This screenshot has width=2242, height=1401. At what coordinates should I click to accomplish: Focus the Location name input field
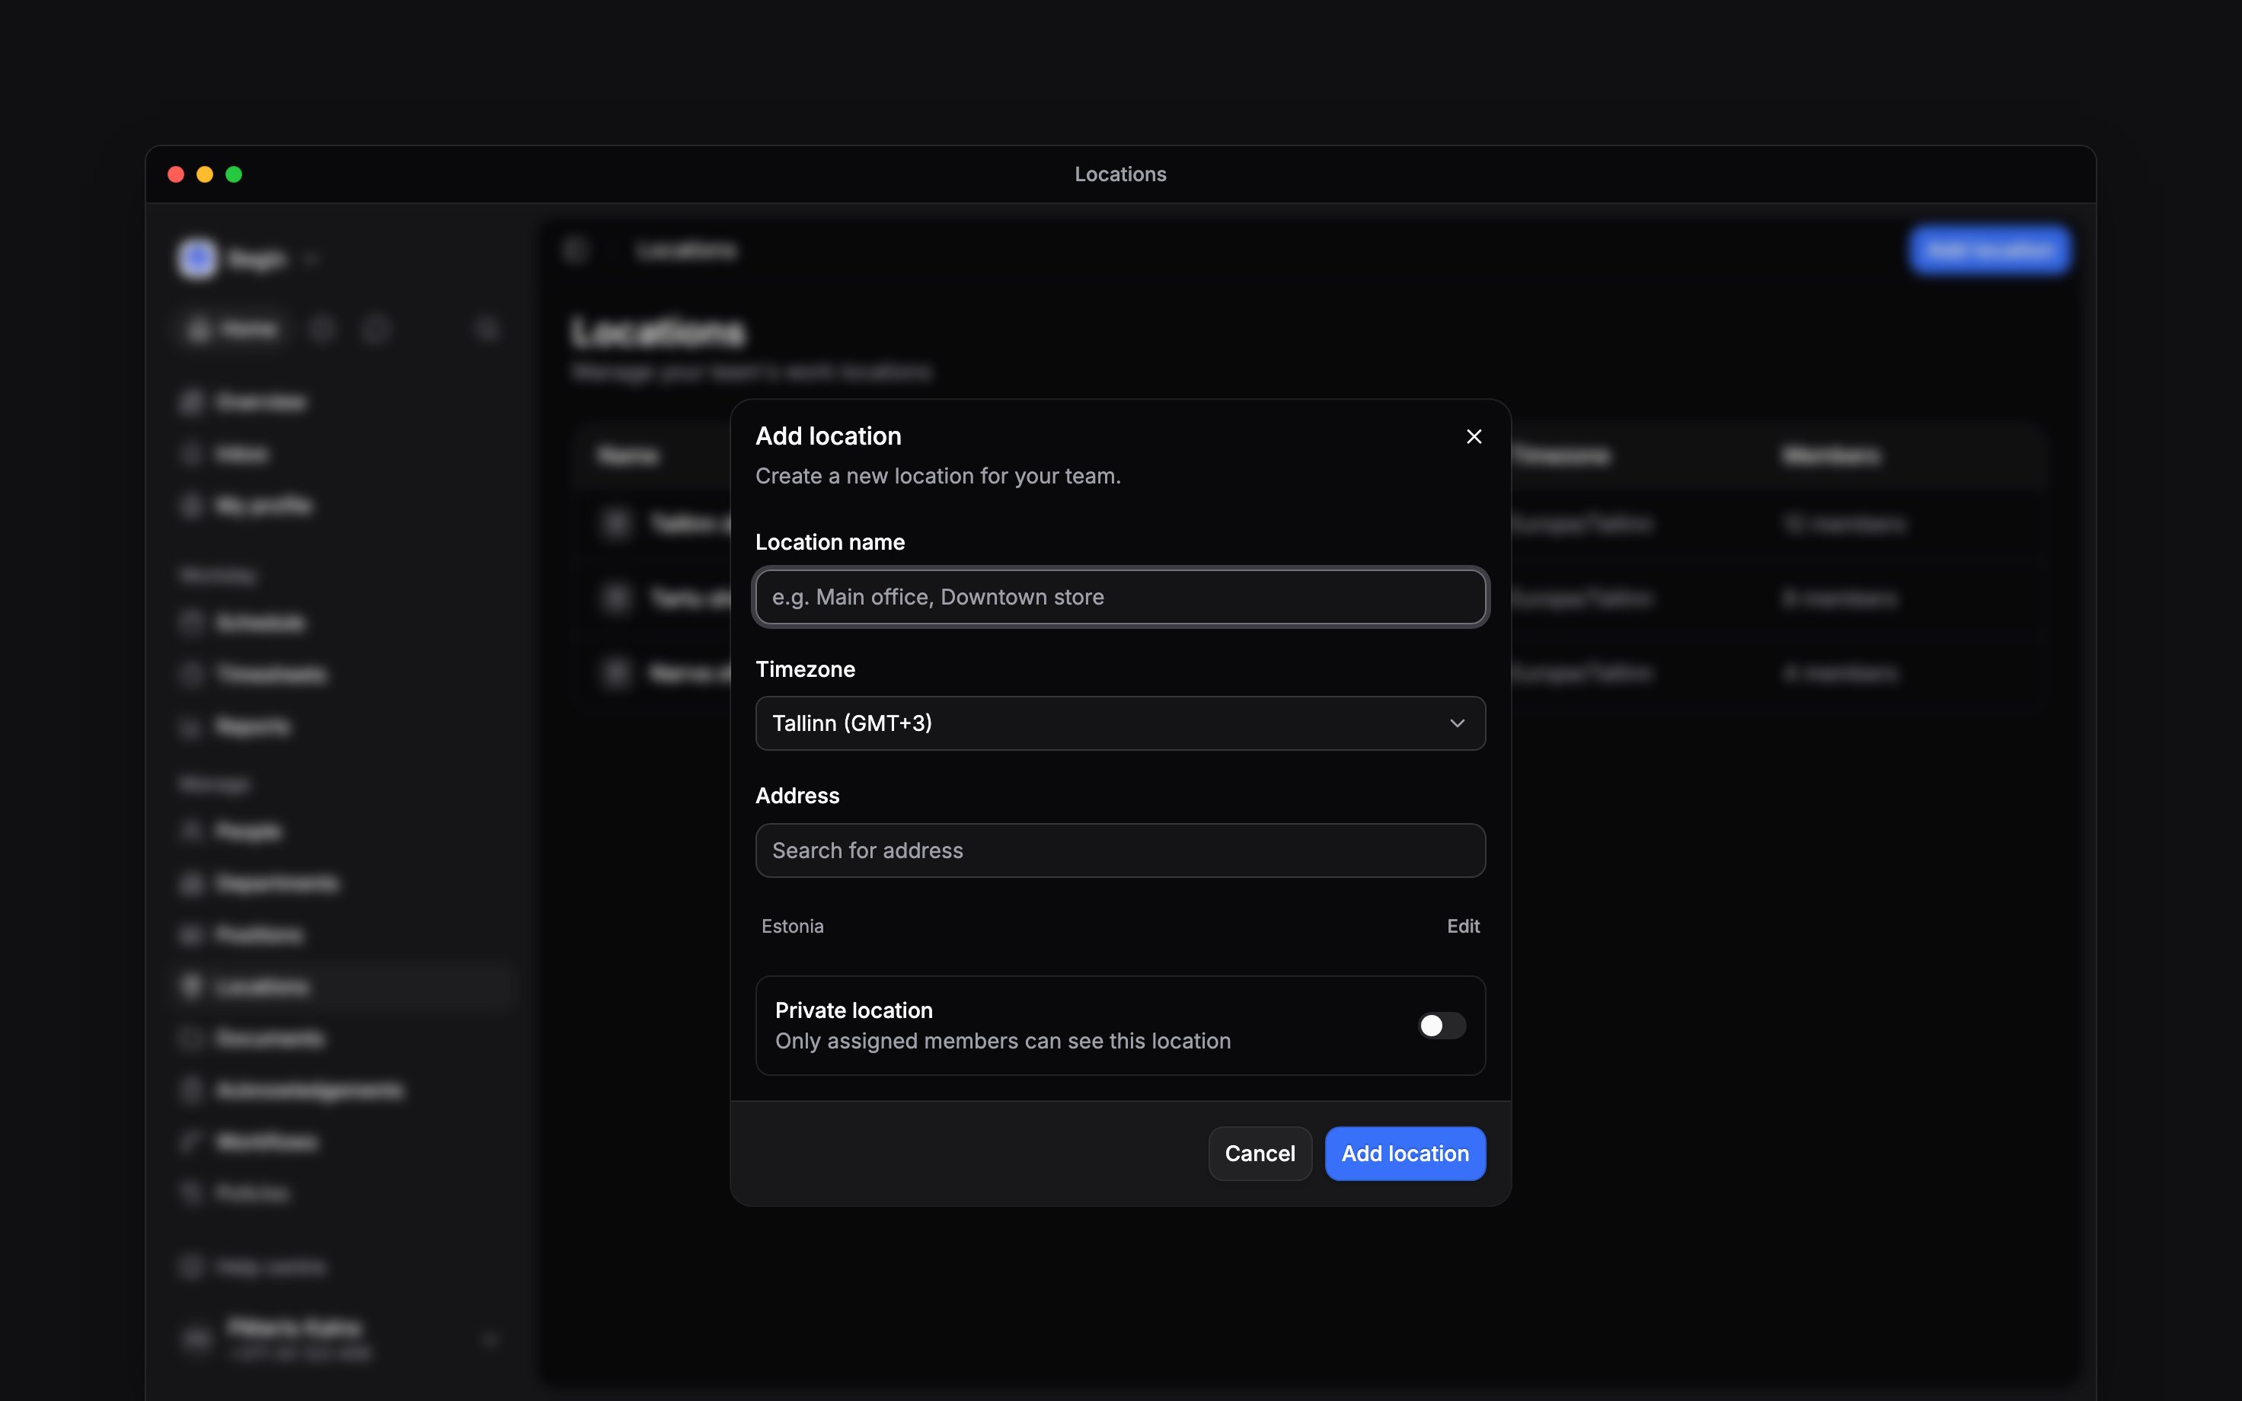pyautogui.click(x=1120, y=597)
